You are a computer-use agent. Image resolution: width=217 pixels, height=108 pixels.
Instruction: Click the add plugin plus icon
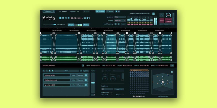click(x=44, y=71)
